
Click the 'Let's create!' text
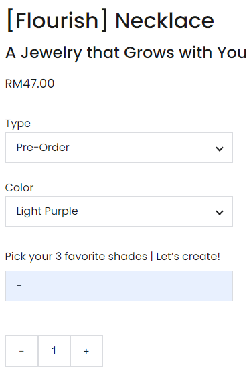[188, 257]
